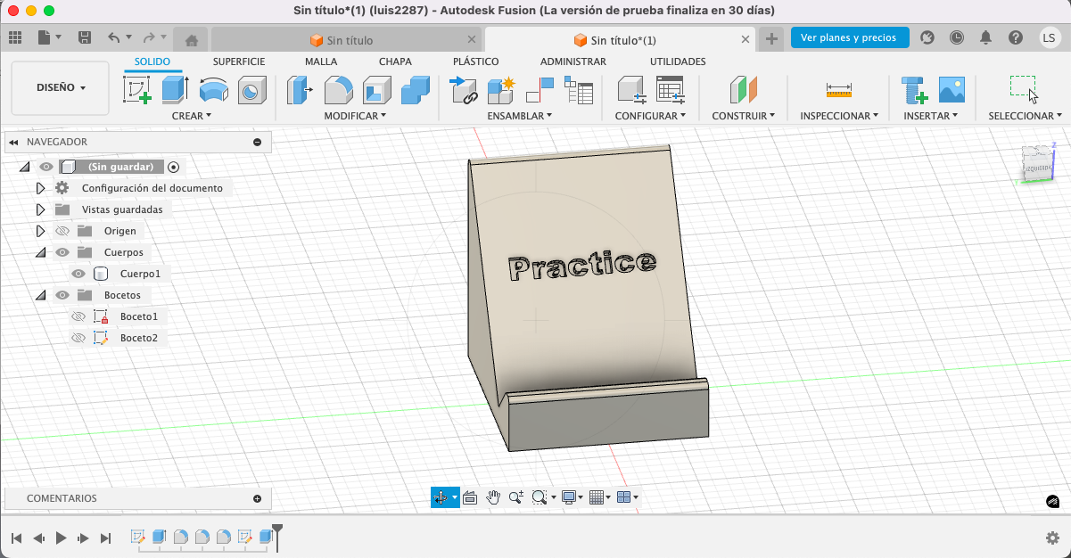Select the Shell tool
Image resolution: width=1071 pixels, height=558 pixels.
376,90
